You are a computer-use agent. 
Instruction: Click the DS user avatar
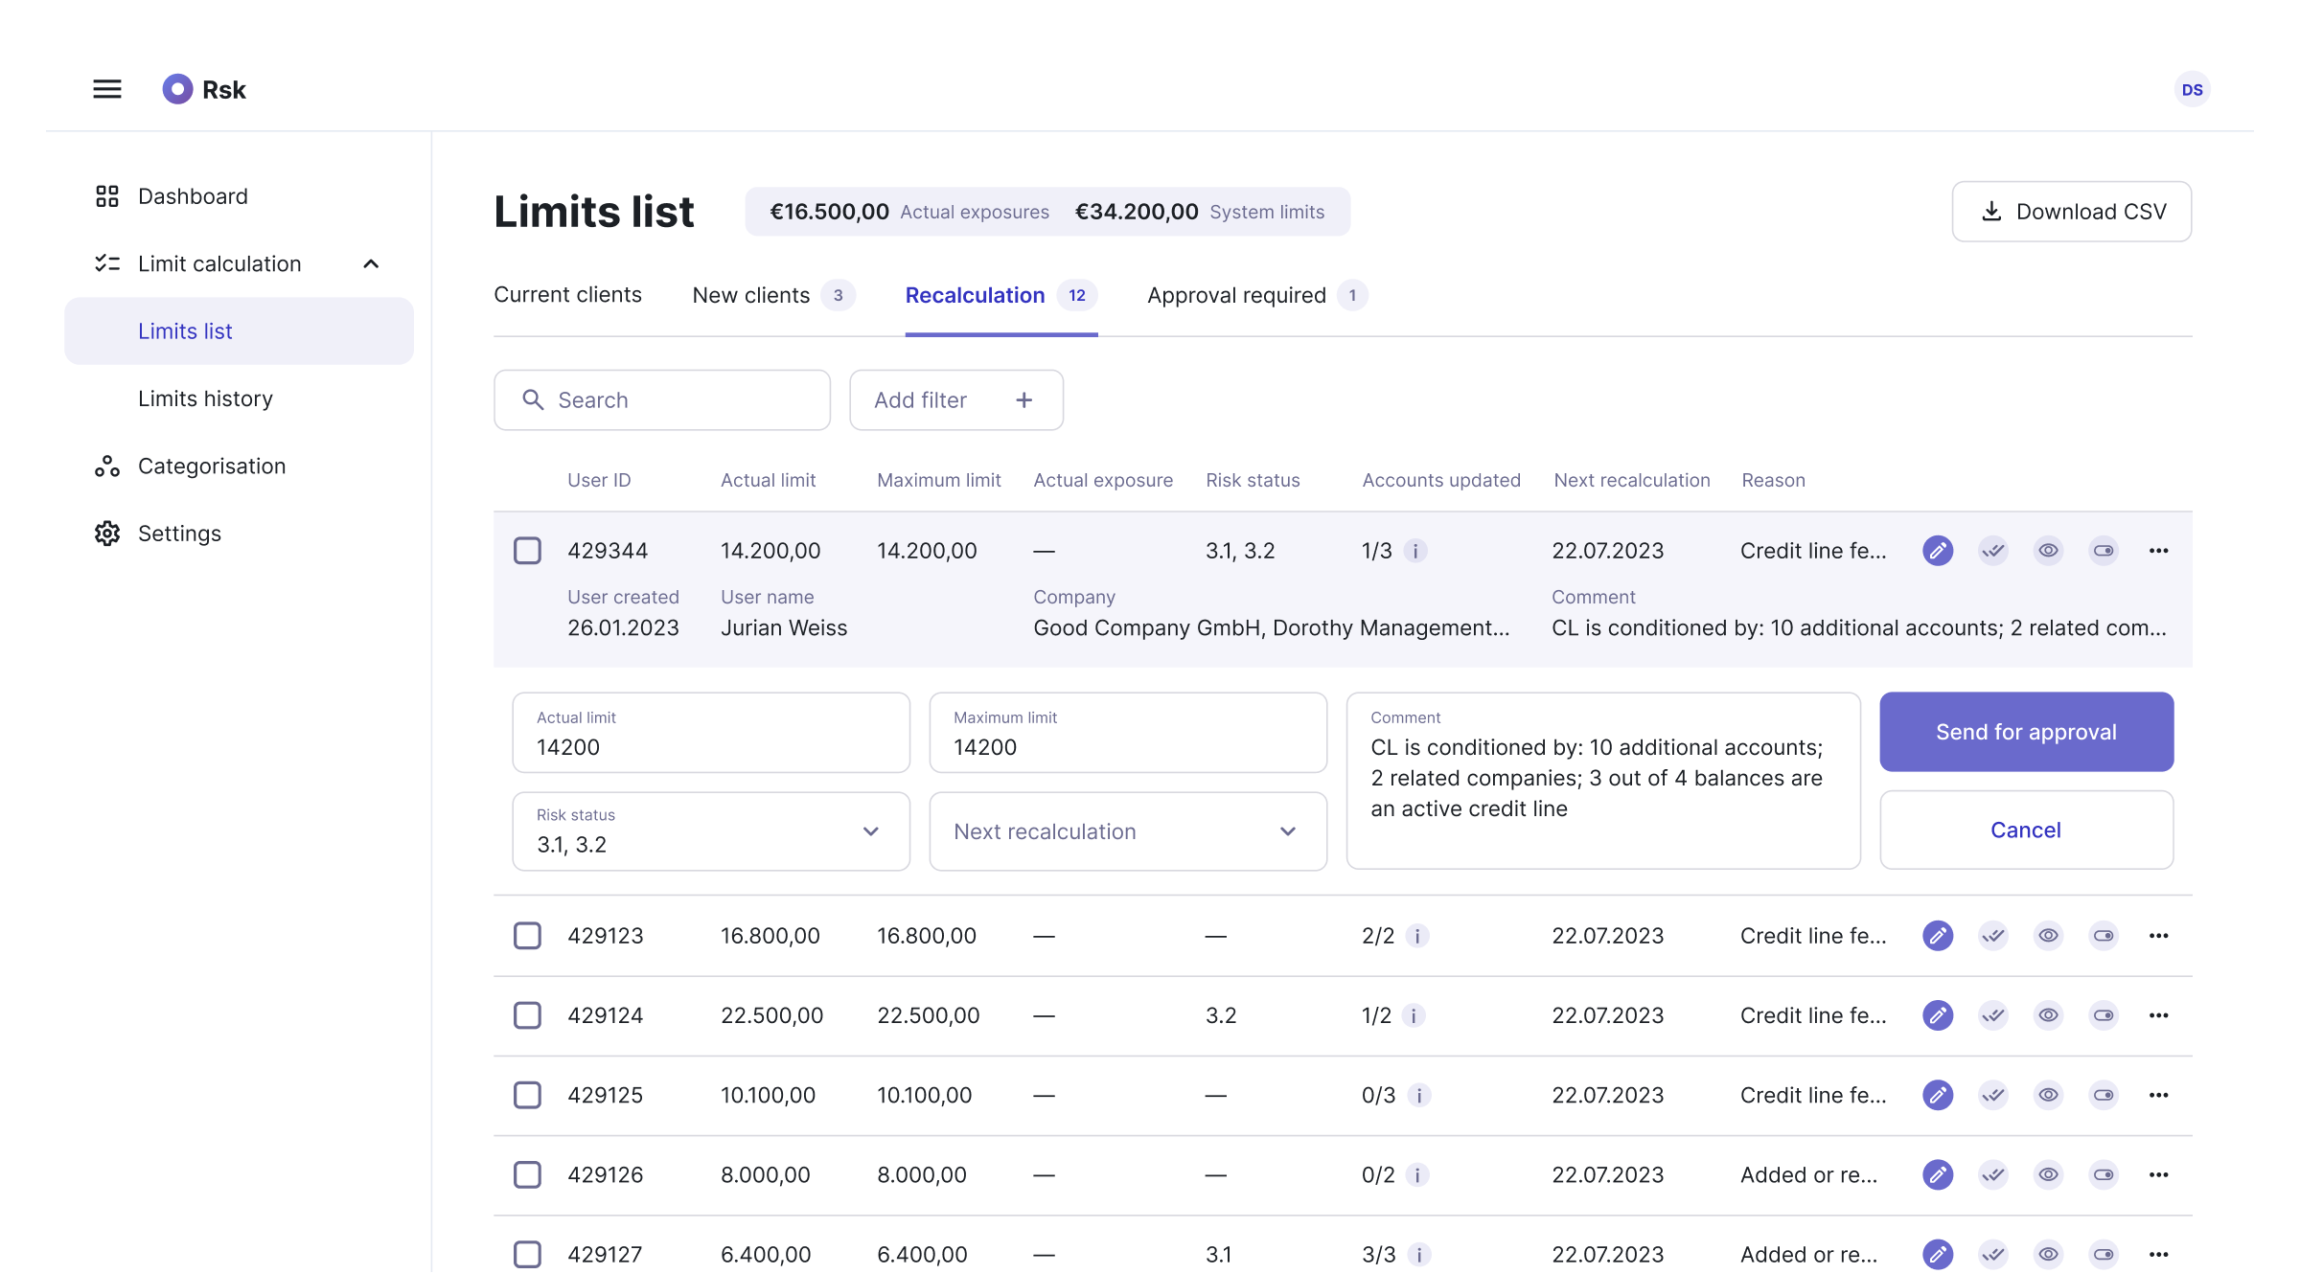click(x=2192, y=89)
